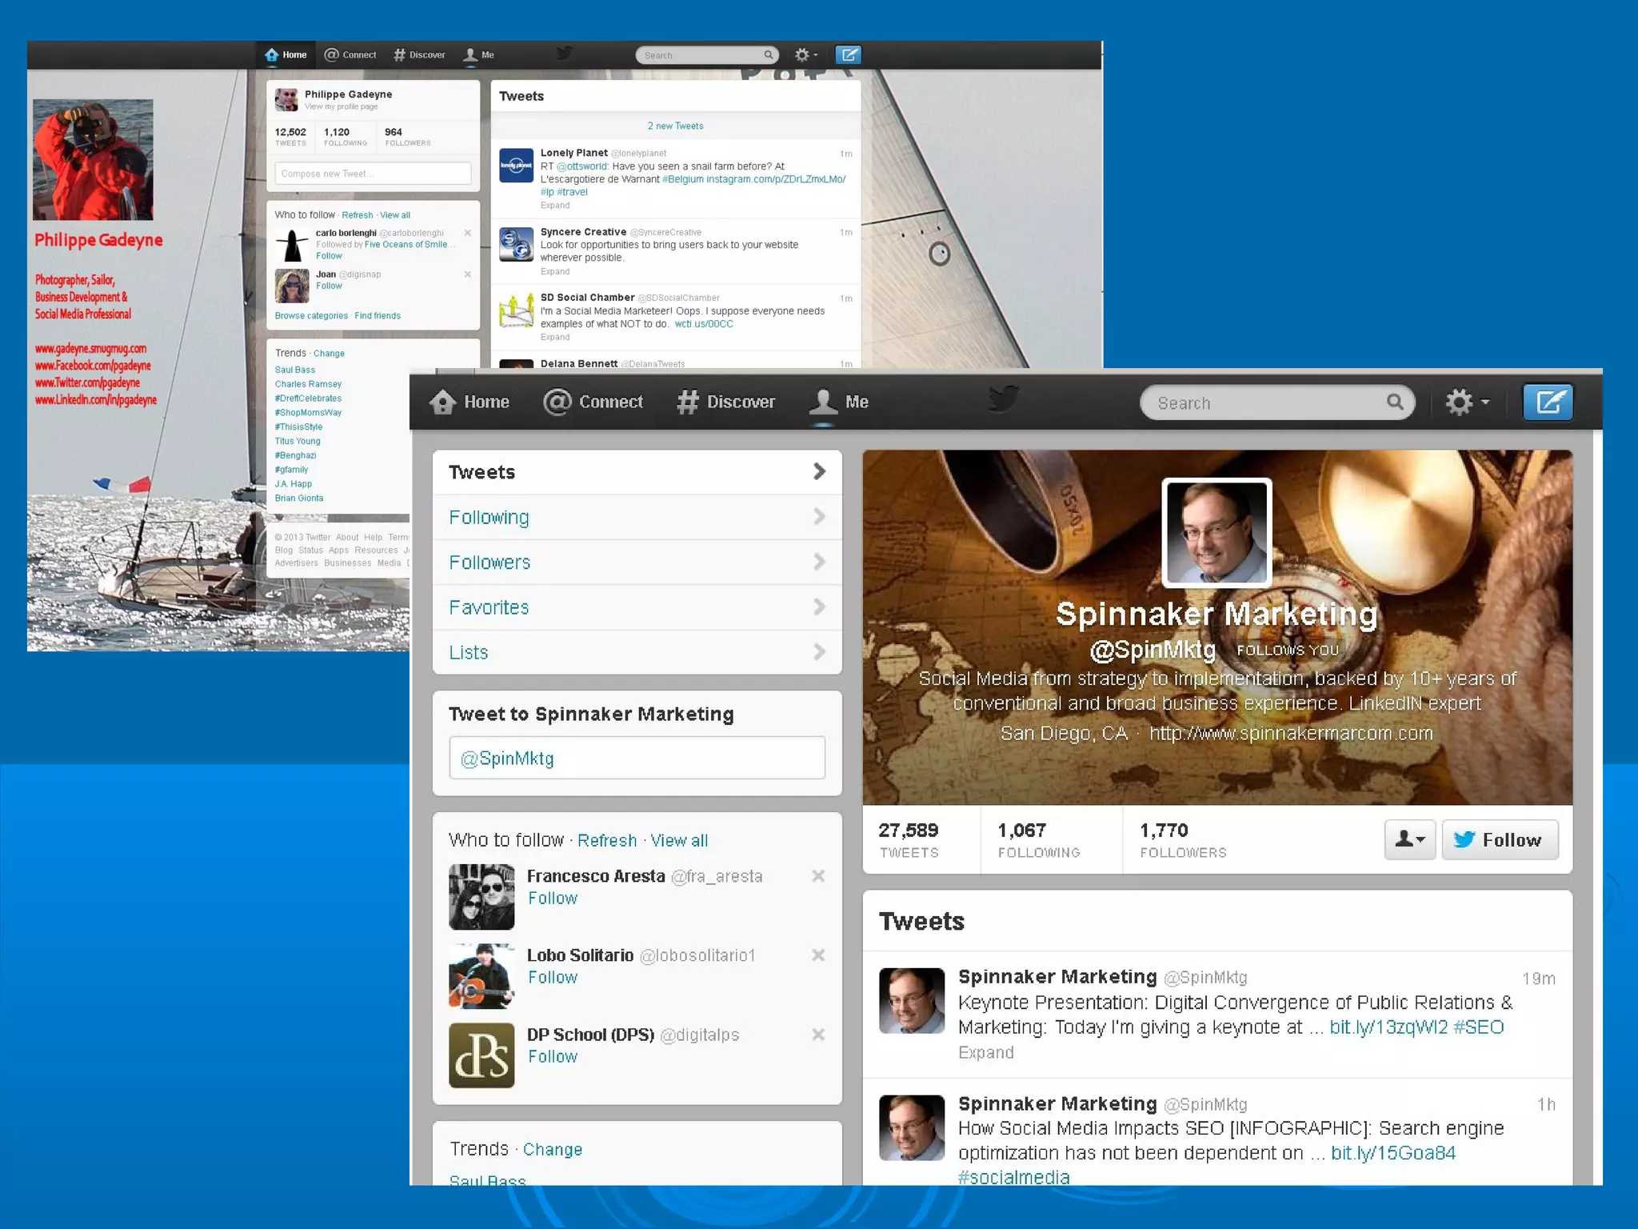Dismiss the DP School suggestion
The width and height of the screenshot is (1638, 1229).
pos(818,1035)
